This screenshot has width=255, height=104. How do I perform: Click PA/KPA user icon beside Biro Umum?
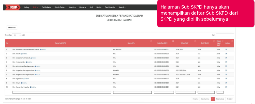(22, 83)
